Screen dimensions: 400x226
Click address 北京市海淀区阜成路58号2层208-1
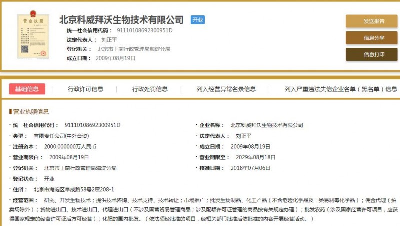pos(74,190)
